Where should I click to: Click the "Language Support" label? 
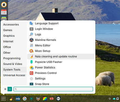point(47,23)
